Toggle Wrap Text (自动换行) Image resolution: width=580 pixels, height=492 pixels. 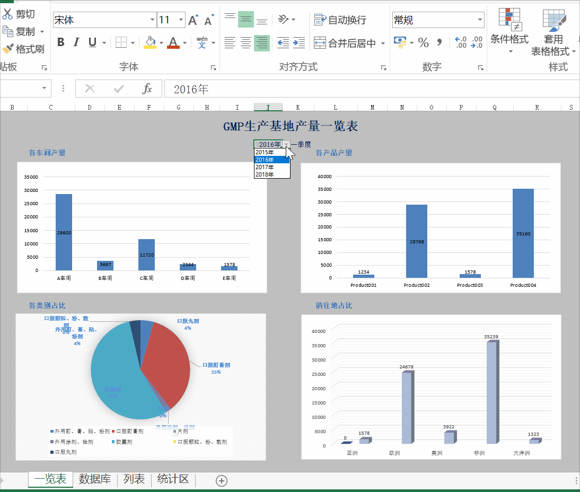point(340,20)
